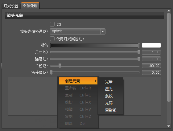Click the 强度(I) slider handle
173x131 pixels.
139,59
